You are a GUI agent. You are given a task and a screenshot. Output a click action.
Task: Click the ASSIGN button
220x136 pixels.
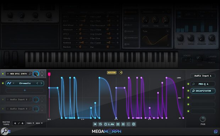(112, 72)
